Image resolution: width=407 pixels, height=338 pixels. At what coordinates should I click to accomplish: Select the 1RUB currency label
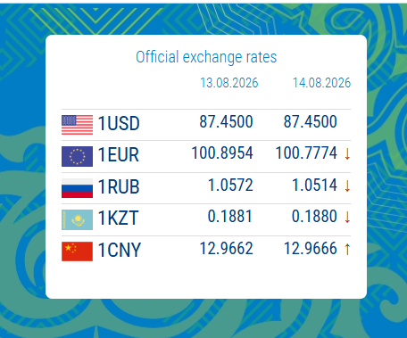119,186
